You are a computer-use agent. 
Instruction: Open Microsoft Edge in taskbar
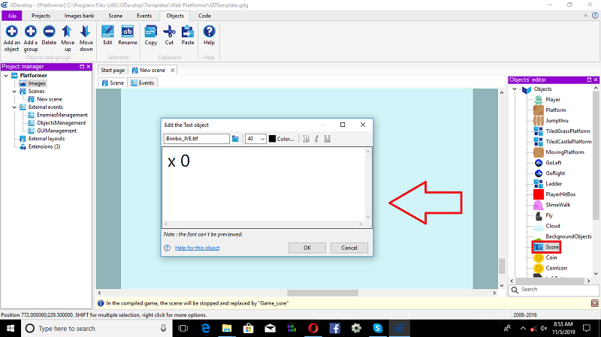205,328
